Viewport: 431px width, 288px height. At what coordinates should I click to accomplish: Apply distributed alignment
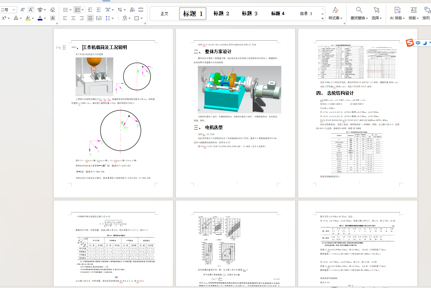coord(98,18)
